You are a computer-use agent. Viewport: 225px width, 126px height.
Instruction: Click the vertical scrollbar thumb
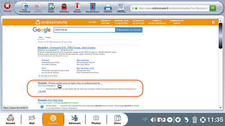pyautogui.click(x=220, y=36)
